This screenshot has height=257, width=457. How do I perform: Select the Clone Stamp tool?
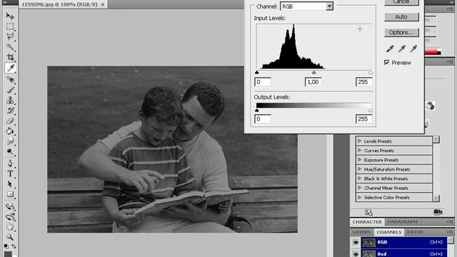click(x=10, y=100)
